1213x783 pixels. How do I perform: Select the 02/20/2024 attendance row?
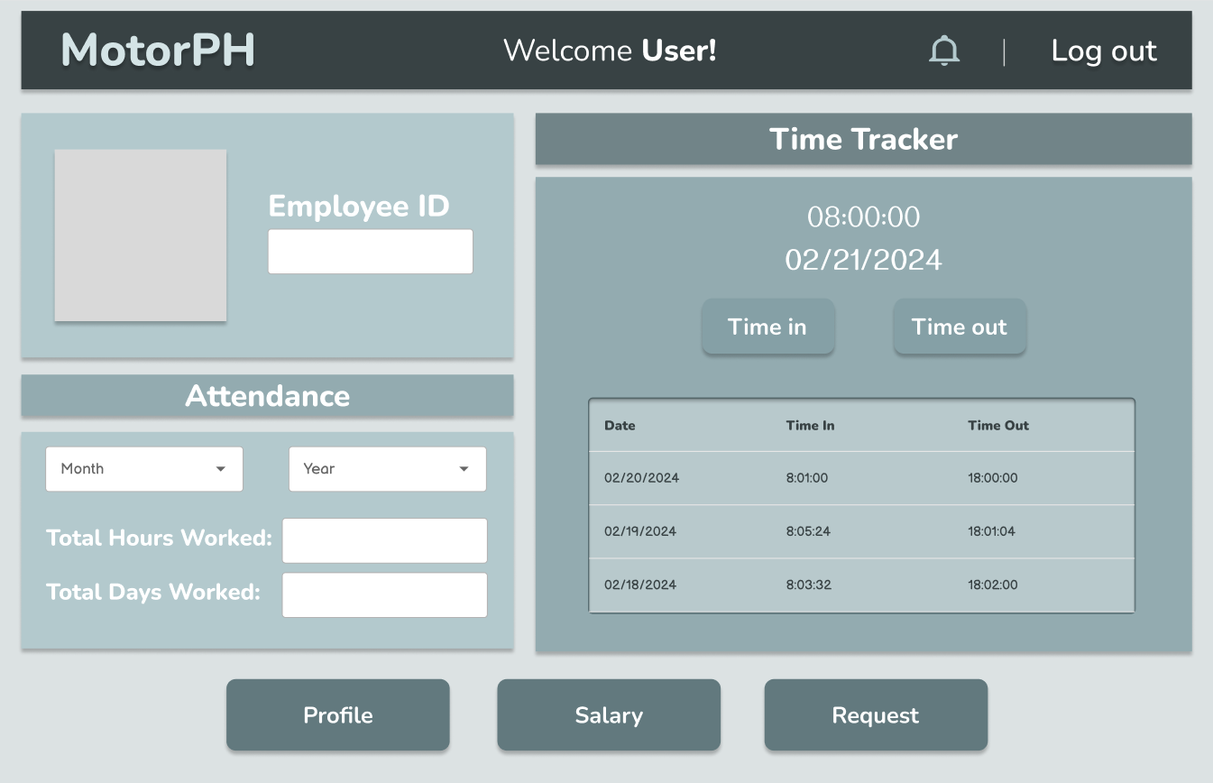coord(861,477)
